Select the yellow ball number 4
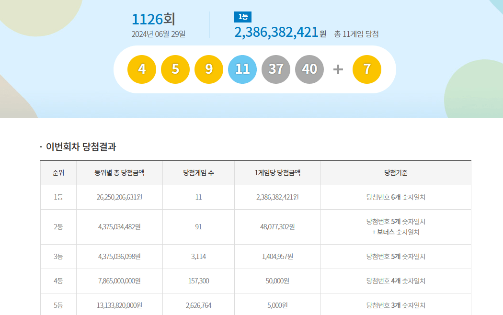This screenshot has width=503, height=315. pyautogui.click(x=141, y=69)
